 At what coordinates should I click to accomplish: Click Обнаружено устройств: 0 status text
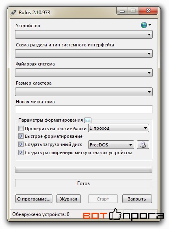click(41, 214)
